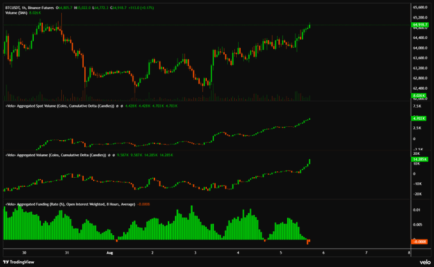Click the 63,600.0 price axis label

(x=420, y=58)
